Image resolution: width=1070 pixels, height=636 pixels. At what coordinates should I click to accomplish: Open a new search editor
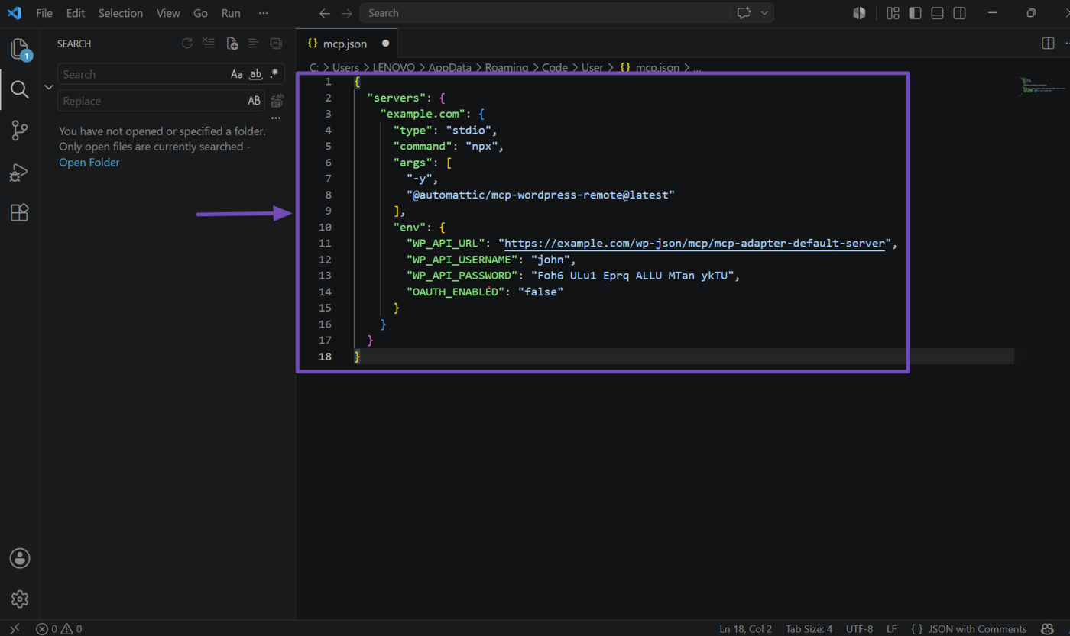232,44
